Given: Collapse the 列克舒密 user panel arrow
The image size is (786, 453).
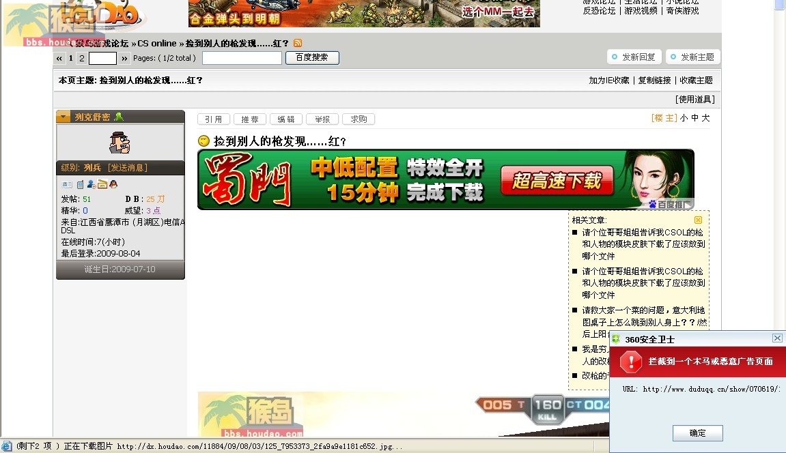Looking at the screenshot, I should [x=63, y=117].
